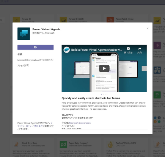Click the 開く (Open) button
This screenshot has width=165, height=157.
pos(35,47)
